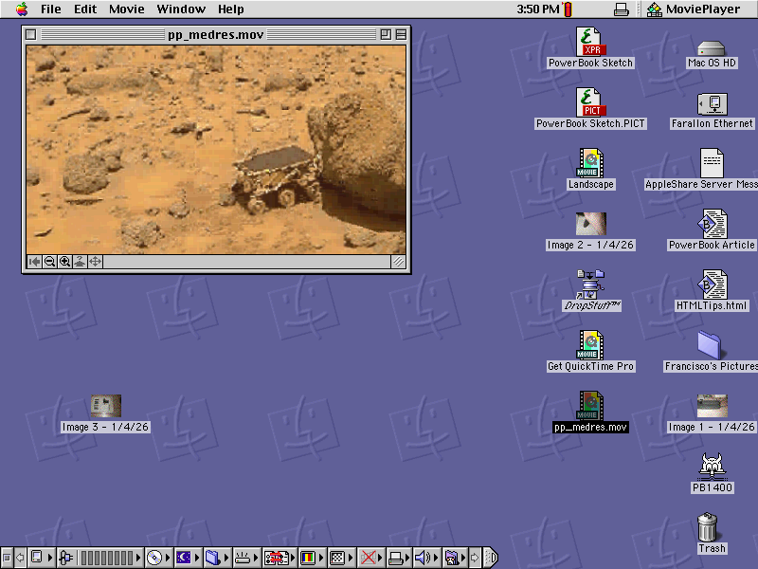Open the PowerBook Sketch icon
The image size is (758, 569).
click(589, 43)
